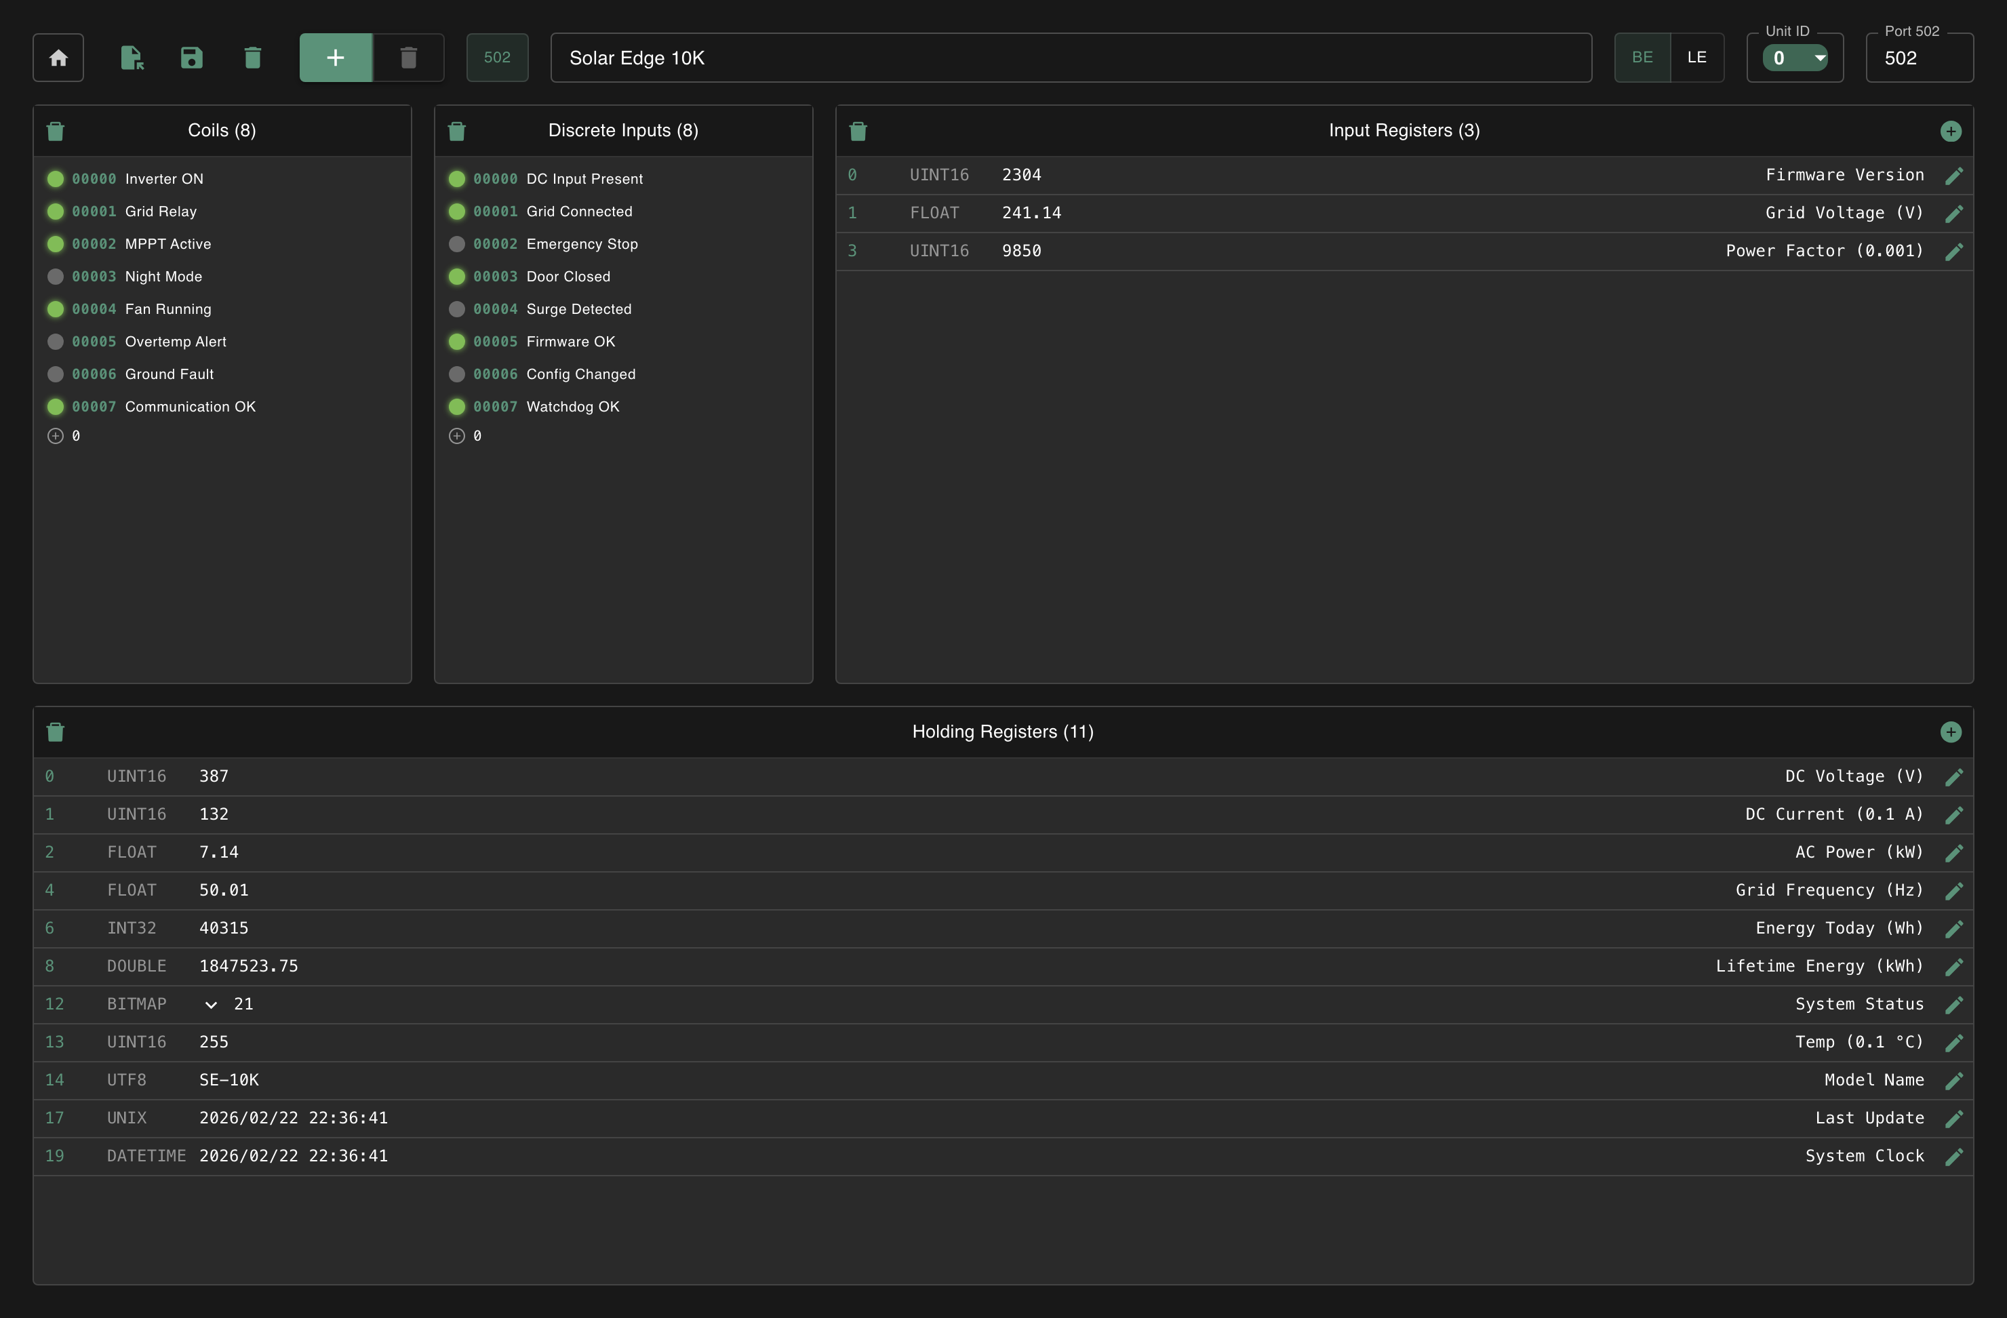Click the Solar Edge 10K name field
This screenshot has height=1318, width=2007.
tap(1070, 58)
